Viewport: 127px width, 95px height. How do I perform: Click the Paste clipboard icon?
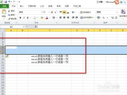point(4,12)
